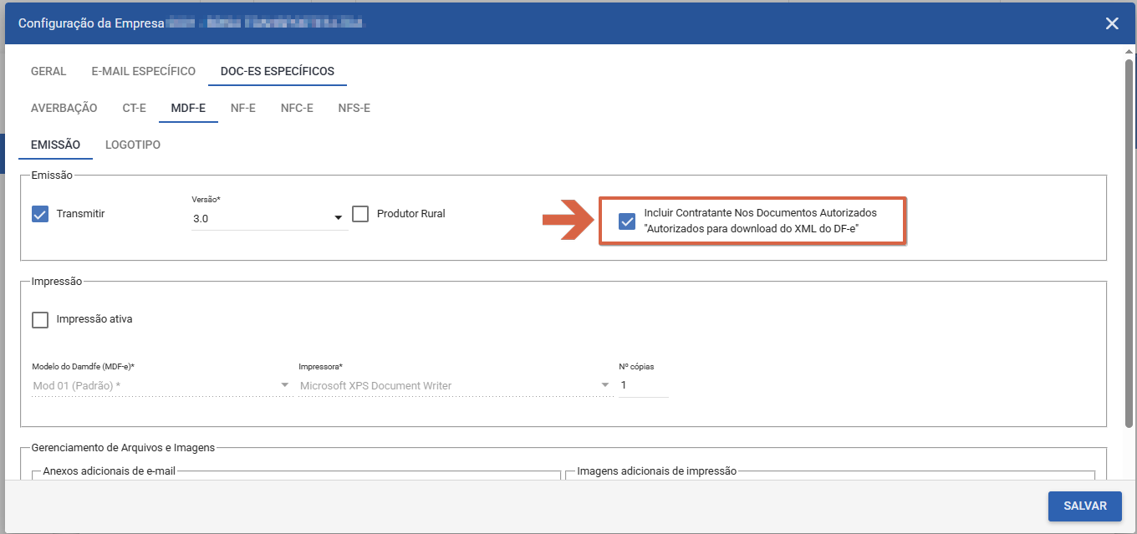
Task: Toggle Incluir Contratante Nos Documentos Autorizados checkbox
Action: [626, 221]
